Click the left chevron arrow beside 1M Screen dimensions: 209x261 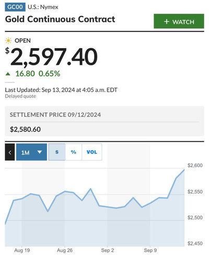[x=10, y=152]
